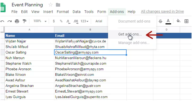Click the undo arrow icon

pos(2,21)
